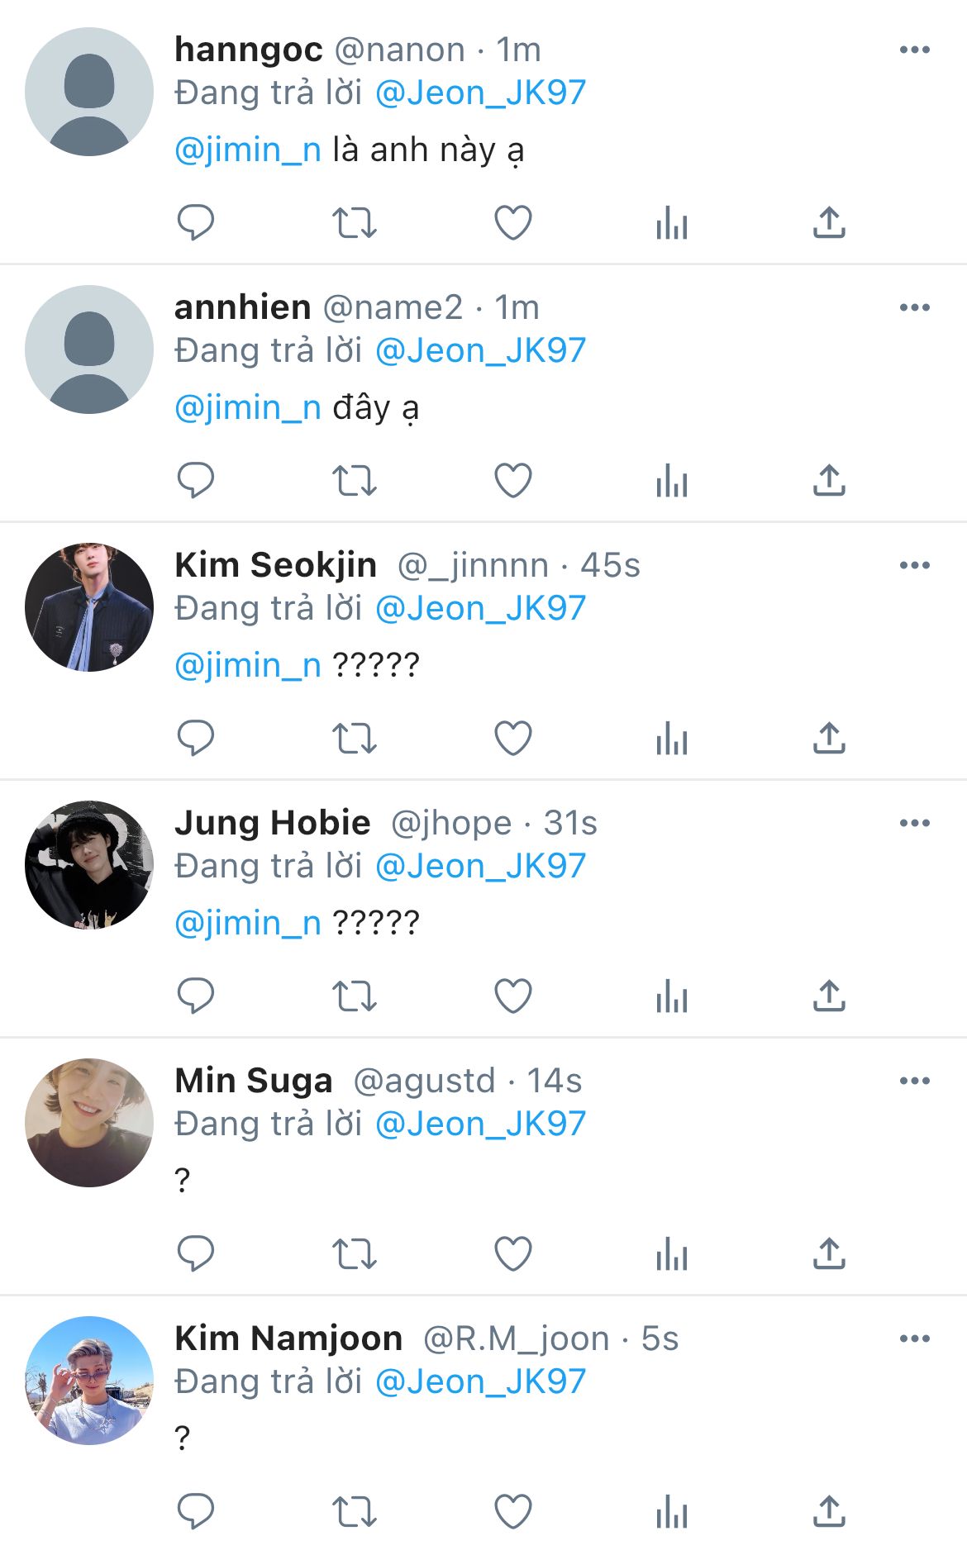Like Jung Hobie's reply
Image resolution: width=967 pixels, height=1550 pixels.
[x=512, y=996]
